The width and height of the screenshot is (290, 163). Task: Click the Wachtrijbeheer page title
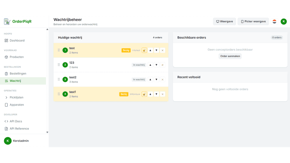68,20
